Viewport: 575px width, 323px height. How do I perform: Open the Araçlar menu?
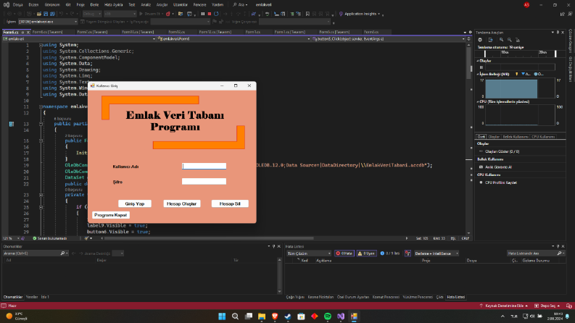162,5
